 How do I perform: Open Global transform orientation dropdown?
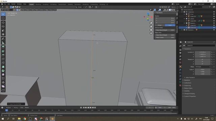80,7
